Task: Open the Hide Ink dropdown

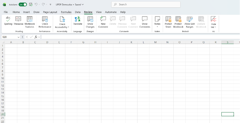Action: tap(215, 27)
